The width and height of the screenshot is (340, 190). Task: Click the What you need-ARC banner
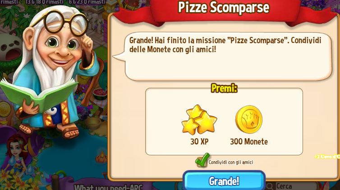pyautogui.click(x=108, y=187)
